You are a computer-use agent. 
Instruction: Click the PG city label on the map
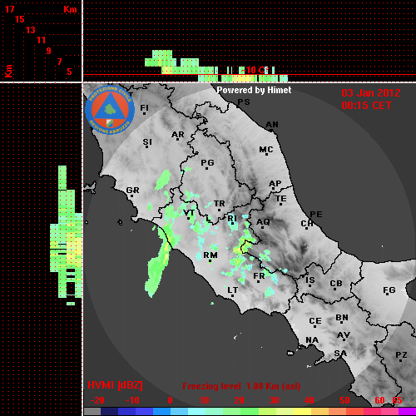pyautogui.click(x=207, y=162)
